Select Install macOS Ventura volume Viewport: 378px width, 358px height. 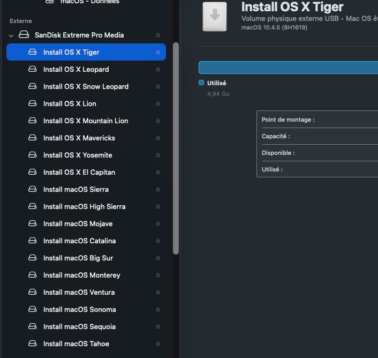[x=86, y=293]
